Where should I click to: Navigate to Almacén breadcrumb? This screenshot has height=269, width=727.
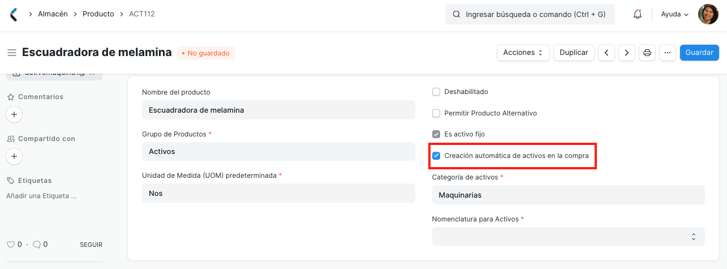click(53, 14)
